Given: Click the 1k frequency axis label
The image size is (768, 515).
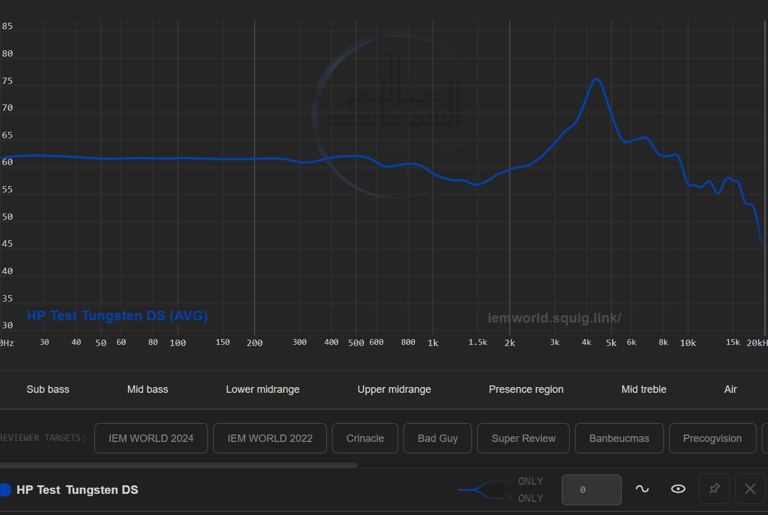Looking at the screenshot, I should click(433, 343).
